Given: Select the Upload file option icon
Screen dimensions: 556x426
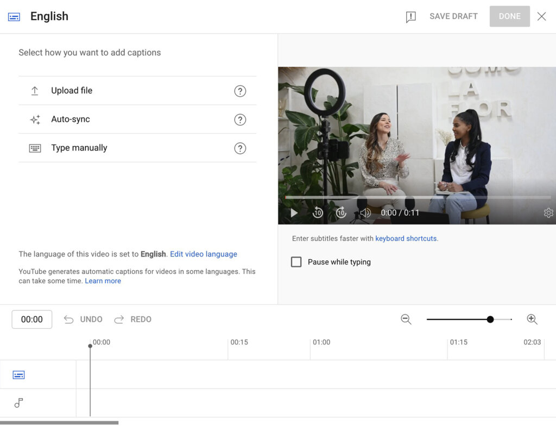Looking at the screenshot, I should (x=35, y=91).
